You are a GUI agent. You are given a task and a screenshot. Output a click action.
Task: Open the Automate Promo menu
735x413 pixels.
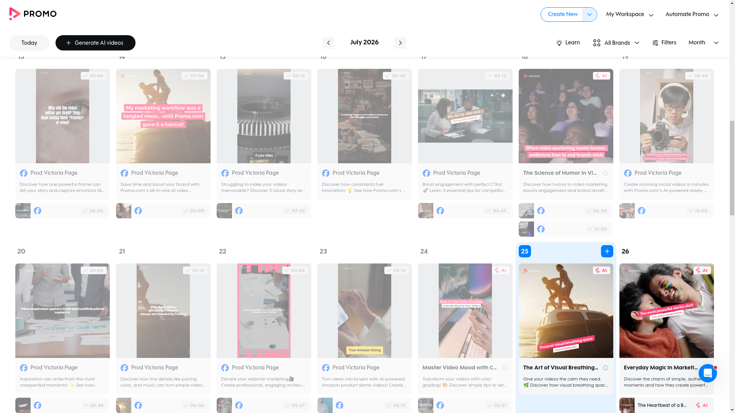692,15
